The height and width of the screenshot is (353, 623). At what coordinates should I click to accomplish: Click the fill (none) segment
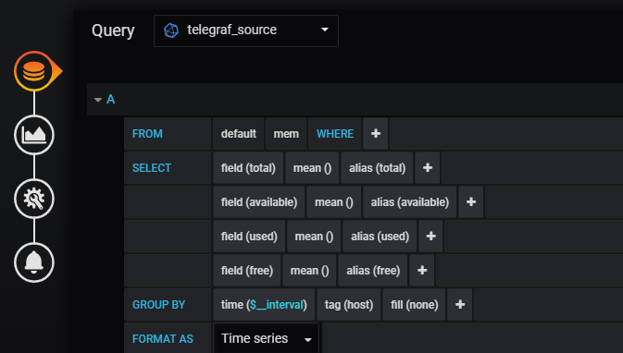(x=414, y=304)
